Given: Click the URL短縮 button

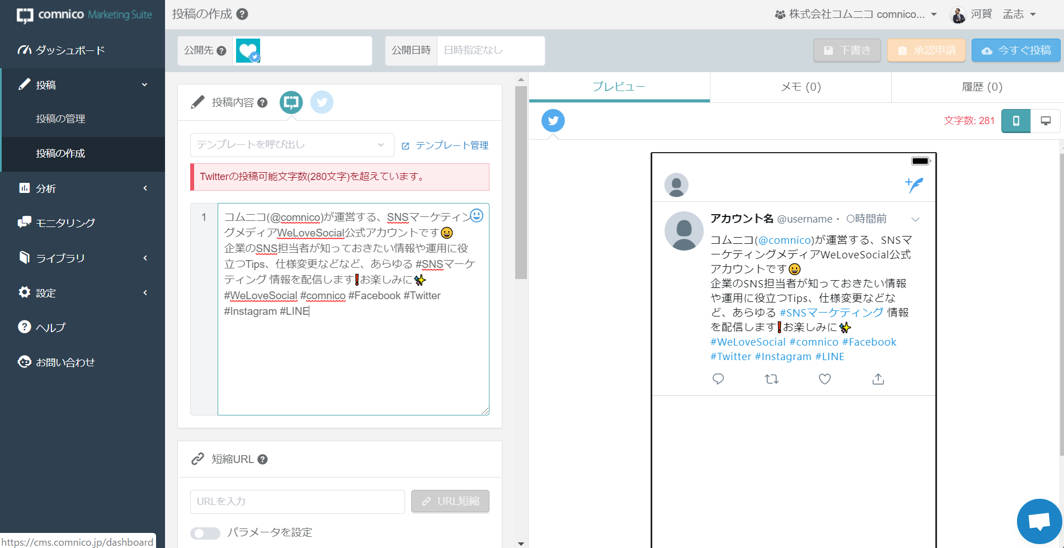Looking at the screenshot, I should (x=450, y=502).
